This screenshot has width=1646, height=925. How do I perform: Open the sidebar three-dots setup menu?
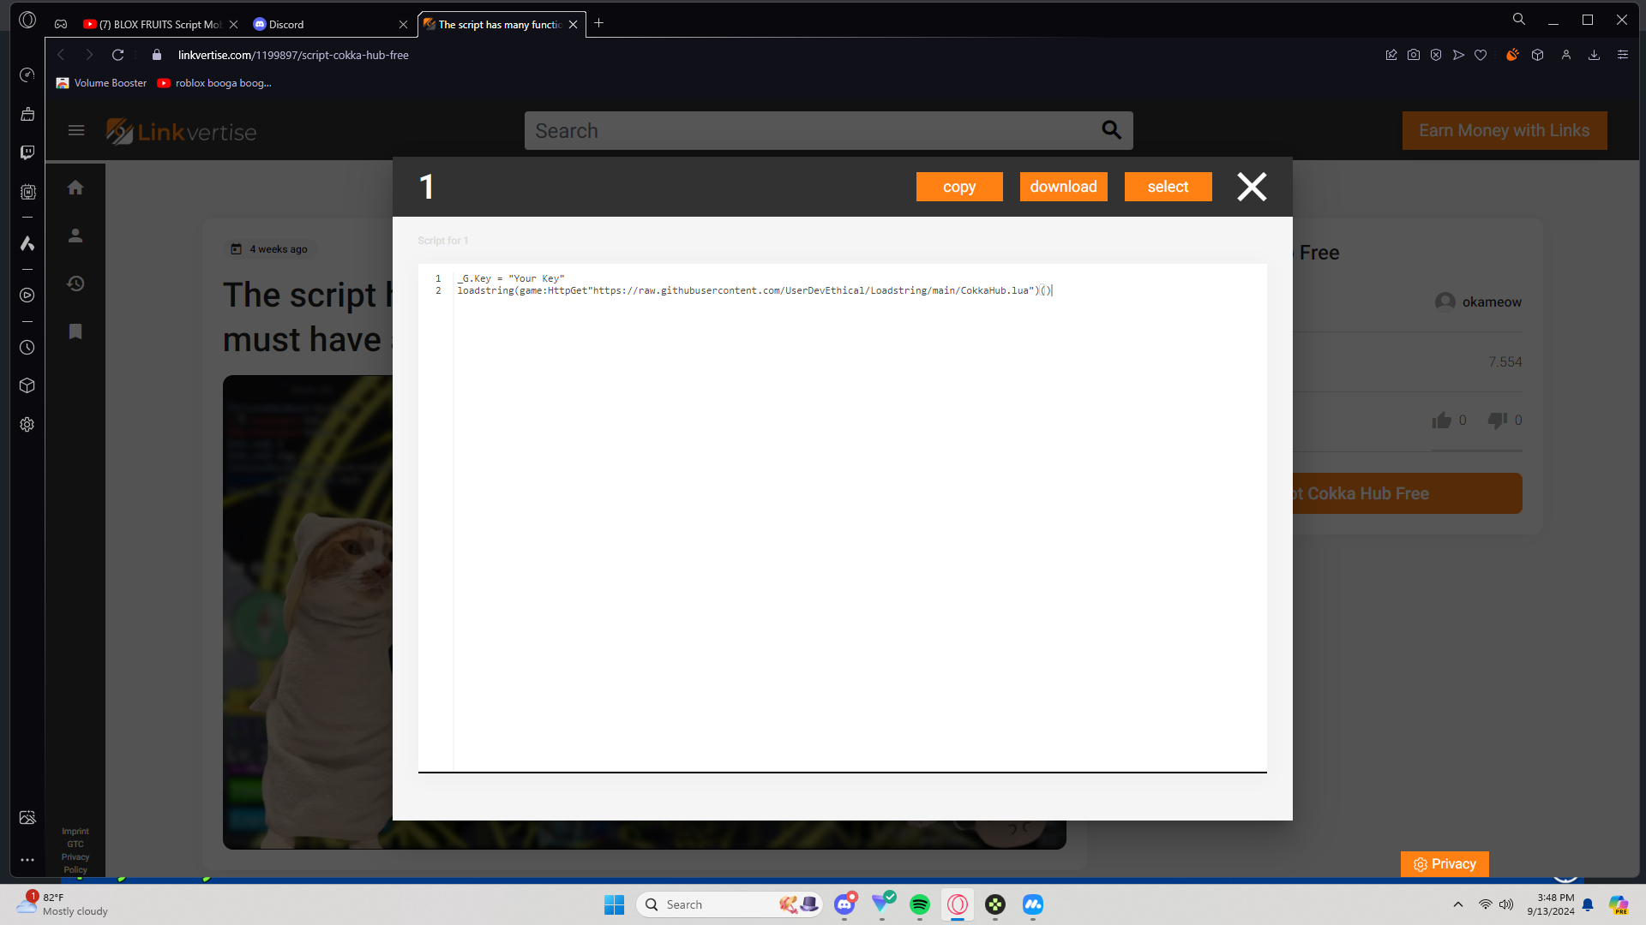[27, 860]
